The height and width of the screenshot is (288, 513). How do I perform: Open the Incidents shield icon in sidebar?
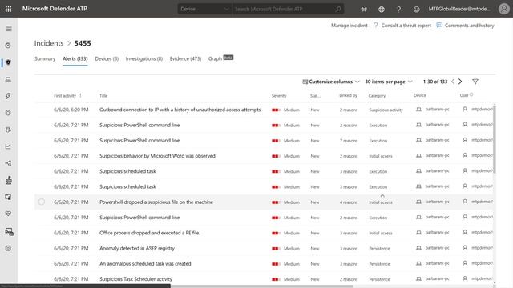(8, 62)
